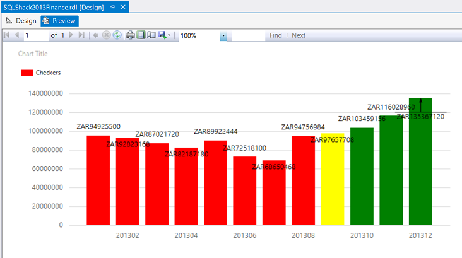Image resolution: width=462 pixels, height=258 pixels.
Task: Click the current page number field
Action: [x=36, y=35]
